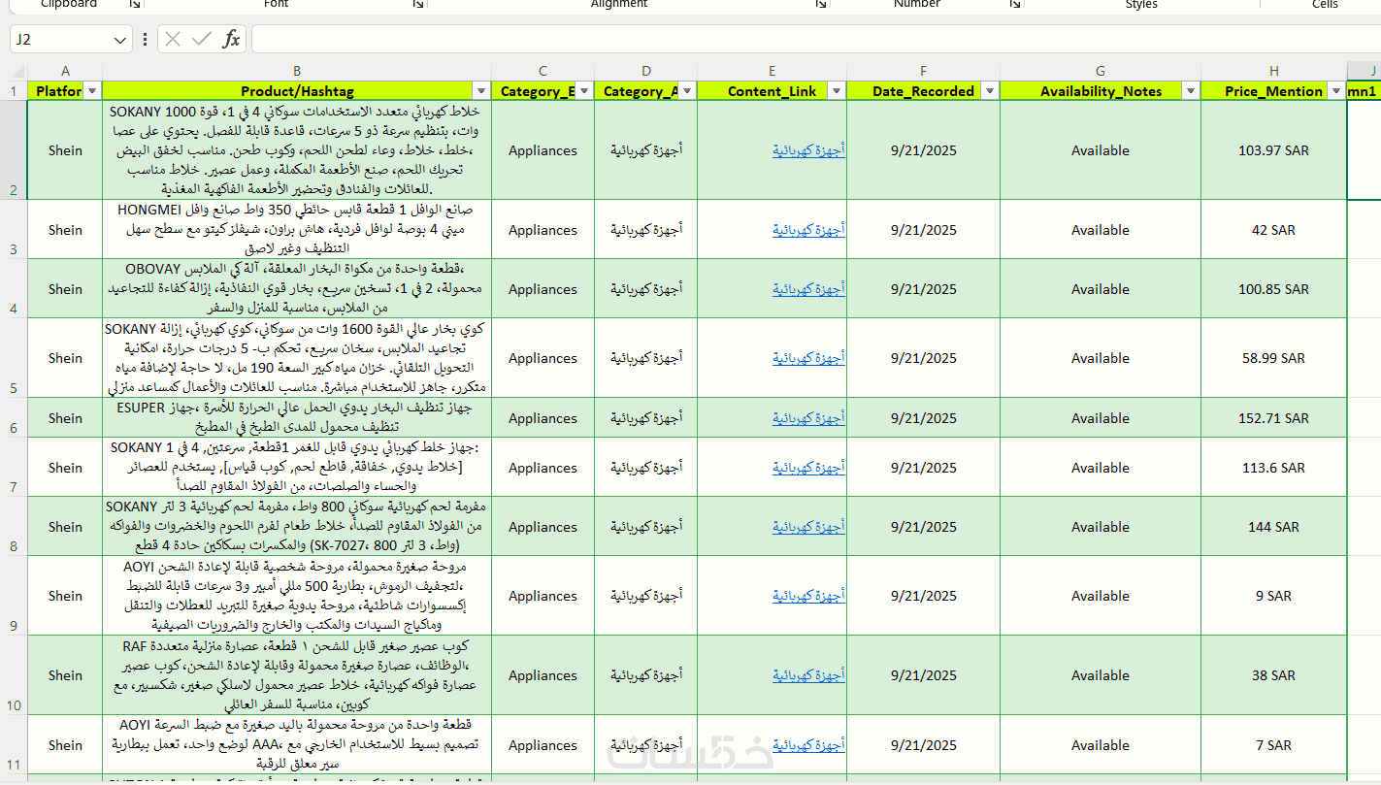Select the Appliances cell in row 4

543,289
